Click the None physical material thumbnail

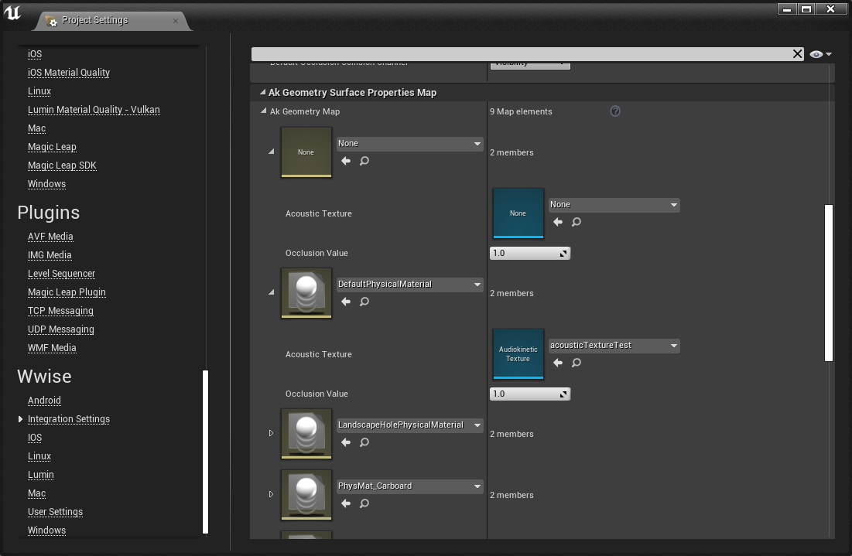coord(306,152)
